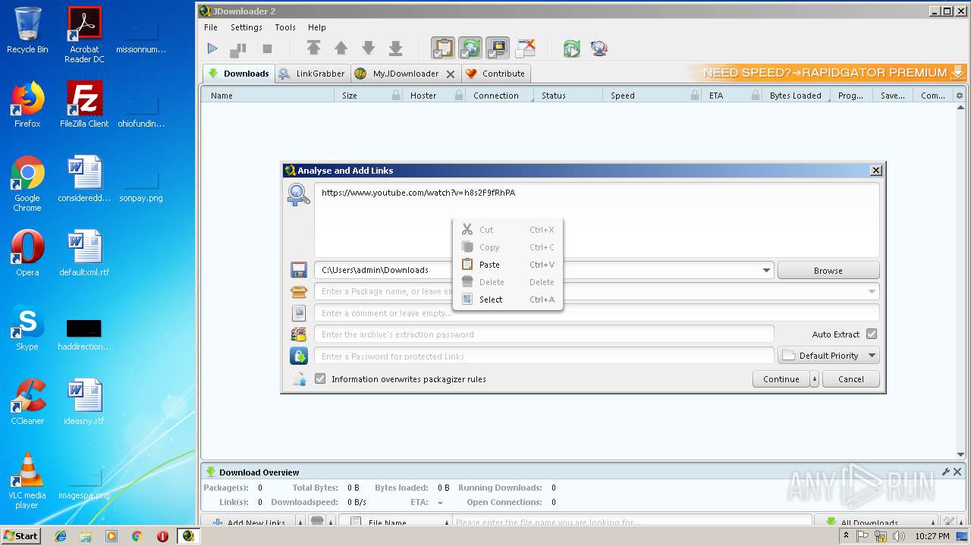The image size is (971, 546).
Task: Open the File menu
Action: click(x=211, y=27)
